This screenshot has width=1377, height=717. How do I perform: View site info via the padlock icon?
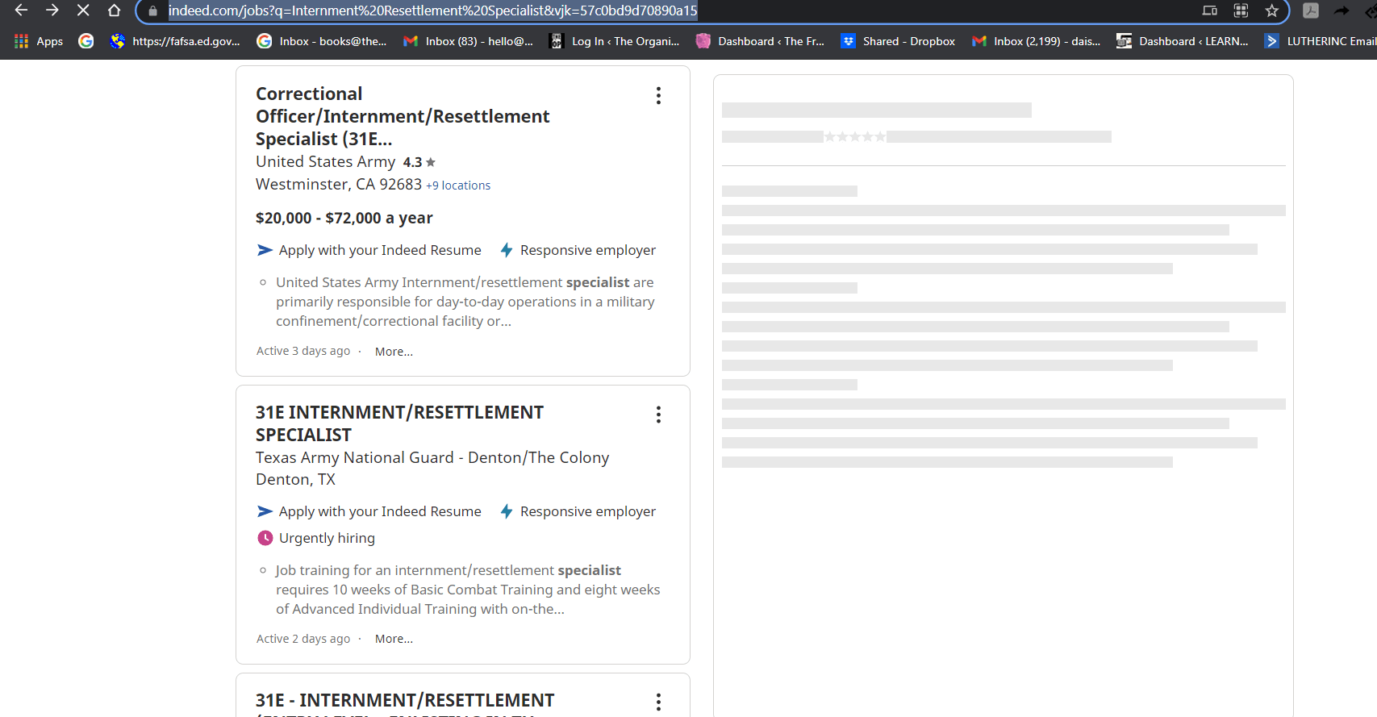152,11
